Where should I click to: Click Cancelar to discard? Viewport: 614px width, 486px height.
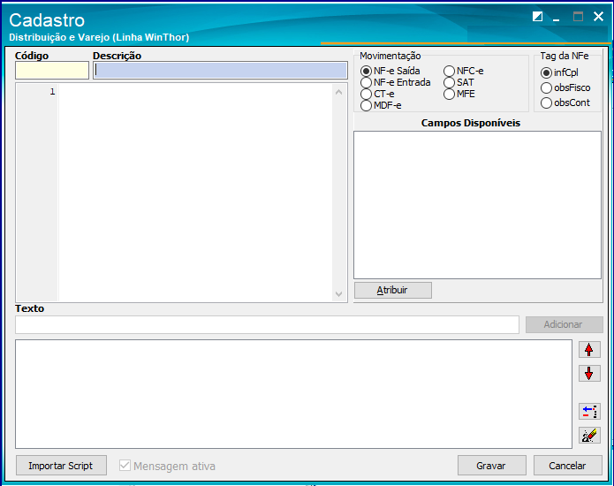tap(567, 466)
